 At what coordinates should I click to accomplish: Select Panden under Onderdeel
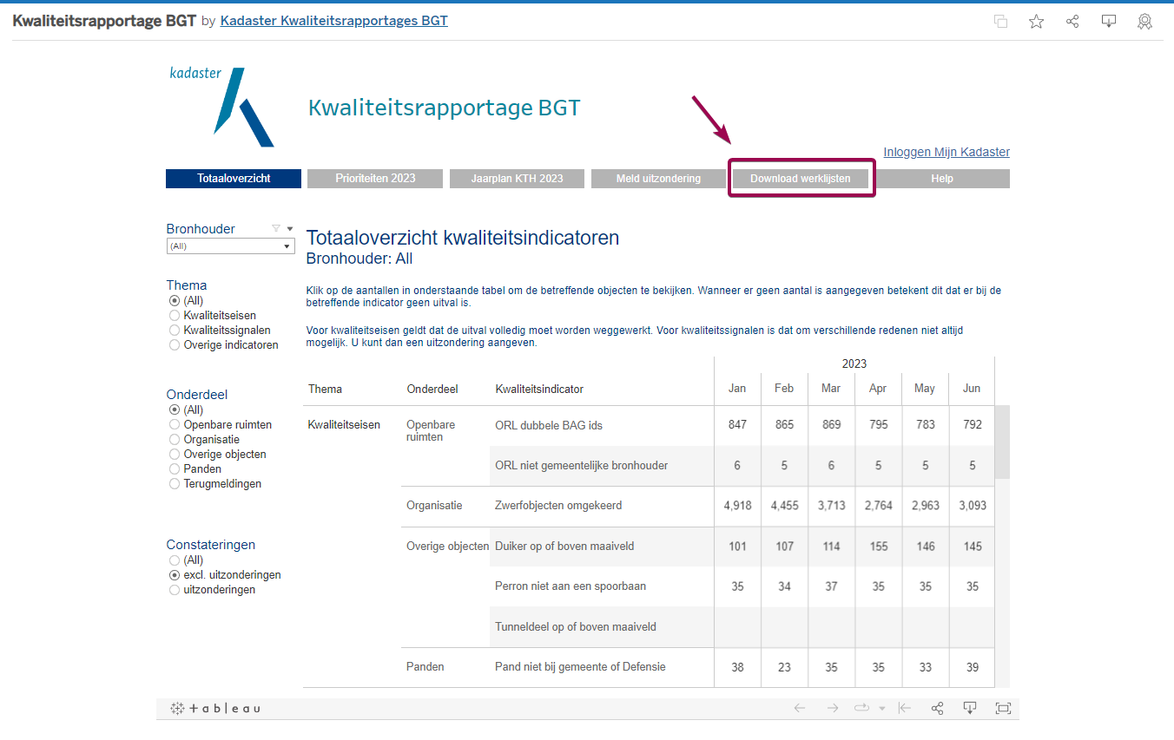click(x=175, y=468)
